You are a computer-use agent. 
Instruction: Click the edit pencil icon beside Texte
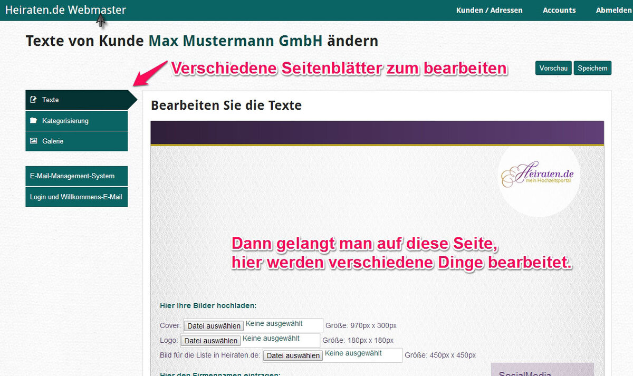[34, 100]
